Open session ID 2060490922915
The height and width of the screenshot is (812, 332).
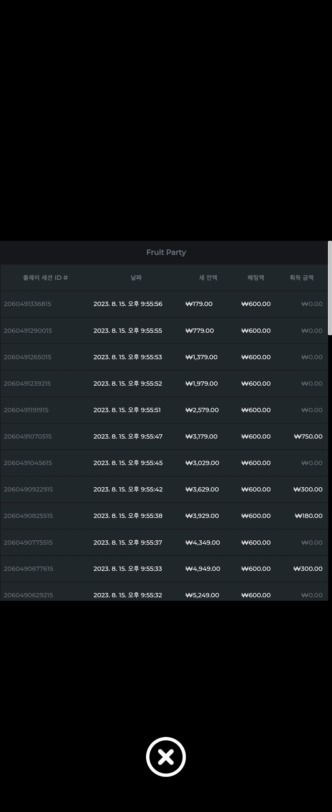tap(28, 490)
